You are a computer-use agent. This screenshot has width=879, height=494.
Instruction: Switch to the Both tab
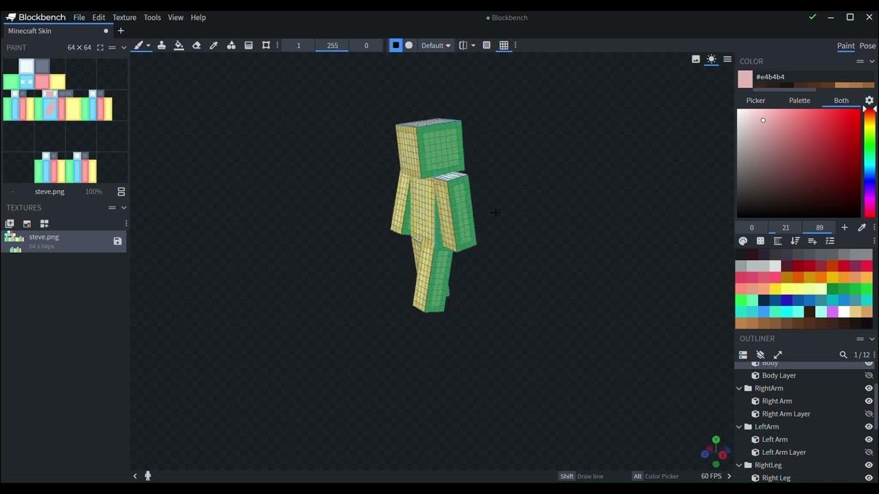(841, 100)
